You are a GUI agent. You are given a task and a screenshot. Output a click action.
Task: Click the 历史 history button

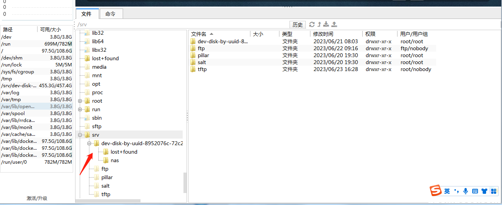coord(297,24)
